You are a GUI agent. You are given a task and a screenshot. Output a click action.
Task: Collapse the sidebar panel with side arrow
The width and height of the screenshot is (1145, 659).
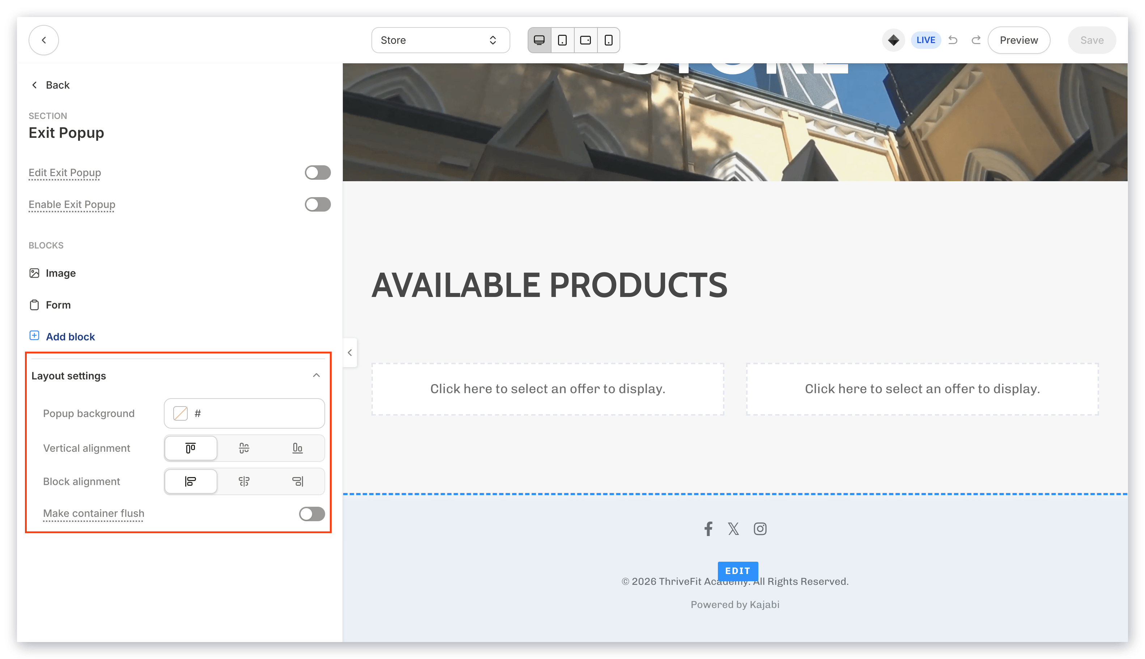point(349,353)
